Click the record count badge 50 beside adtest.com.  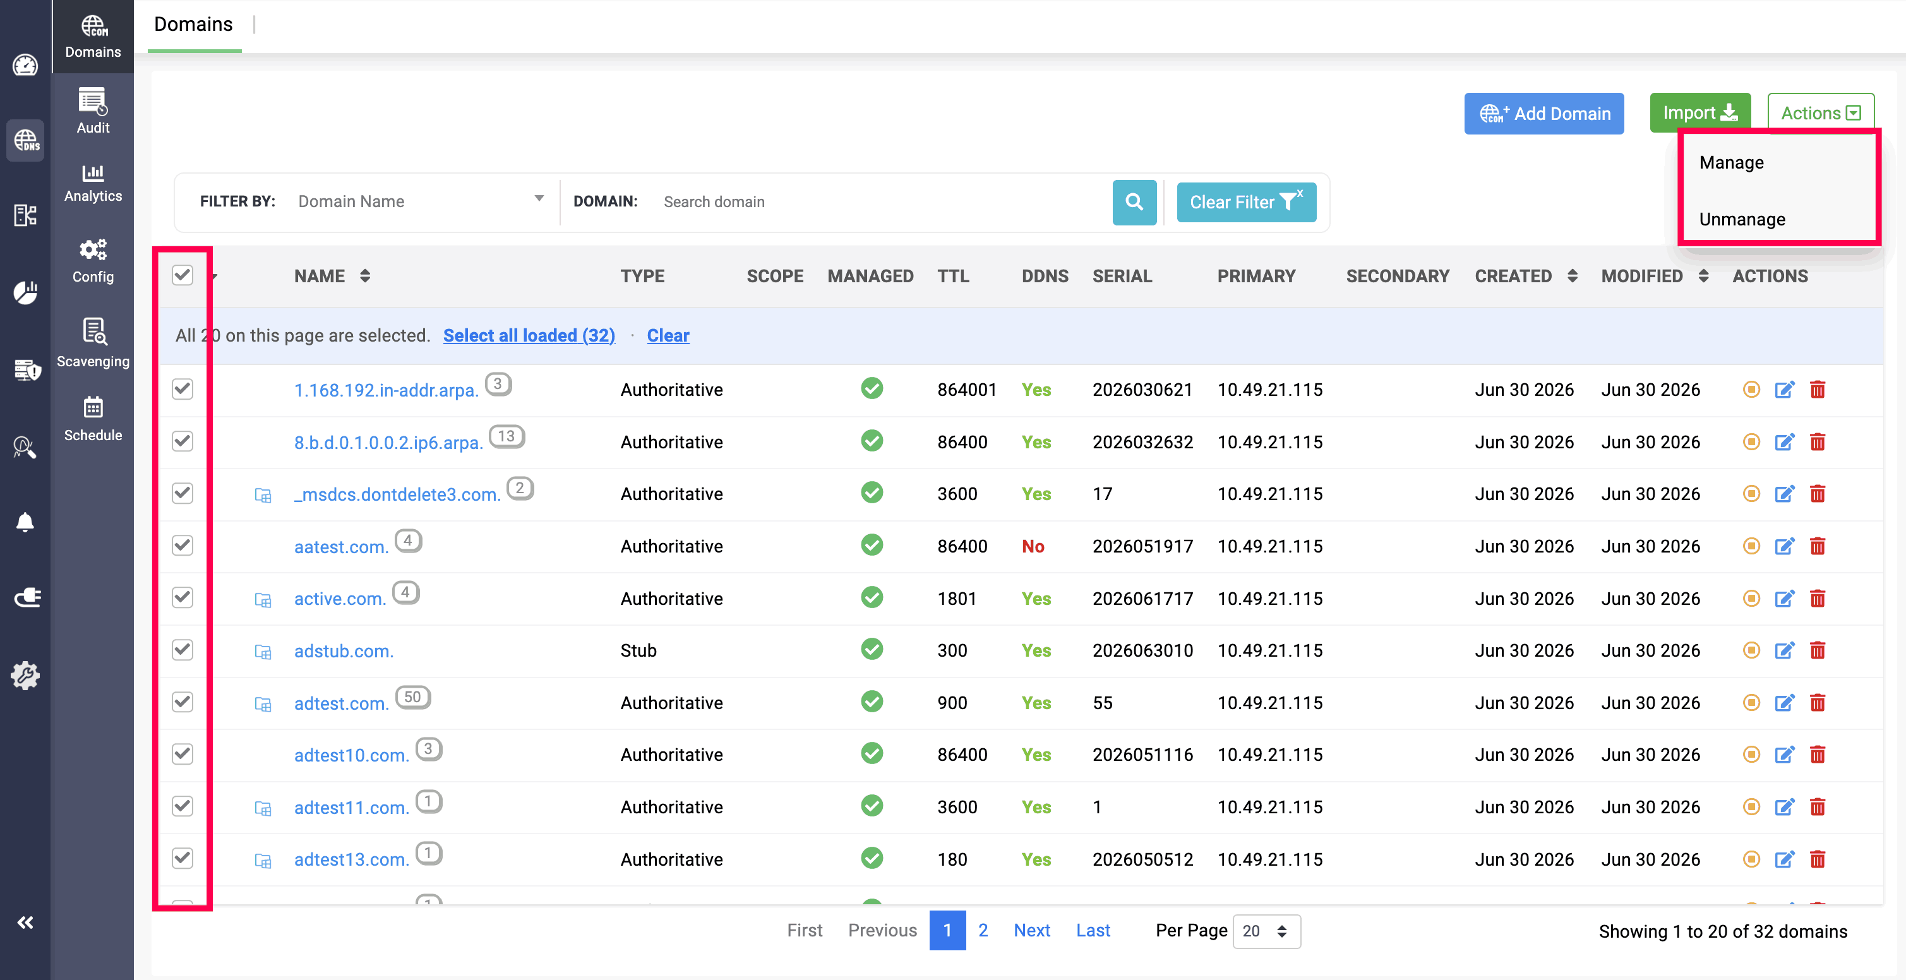[413, 696]
